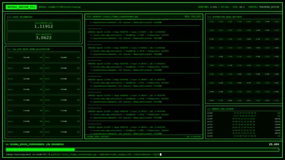Click the GLOBAL_EPOCH_CONVERGENCE (IN PROGRESS) label
Screen dimensions: 285x160
[x=35, y=144]
